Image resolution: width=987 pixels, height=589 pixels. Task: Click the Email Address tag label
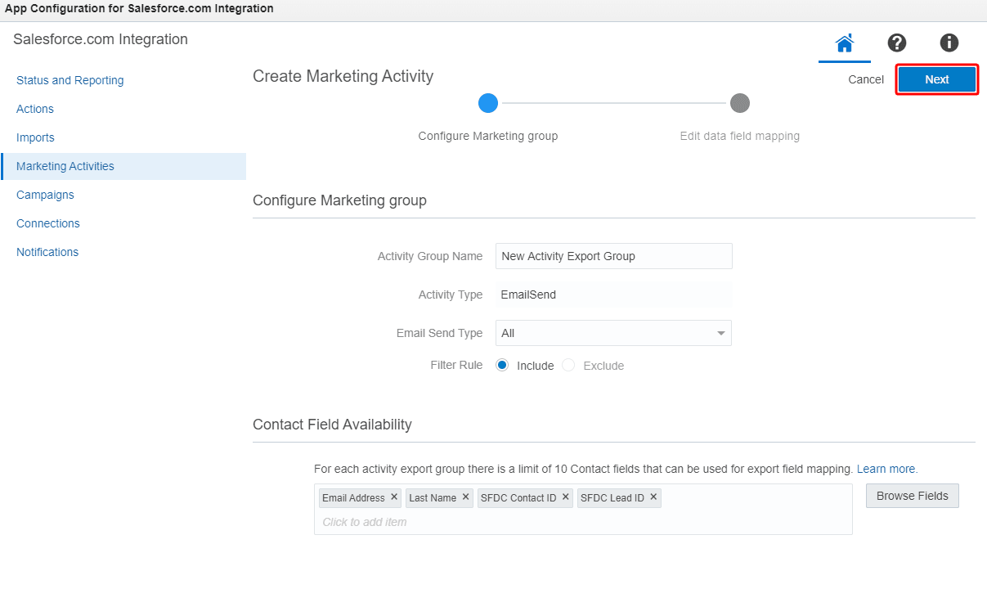coord(353,497)
